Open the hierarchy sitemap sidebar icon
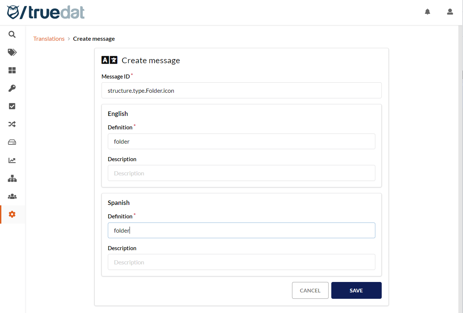This screenshot has width=463, height=313. coord(12,178)
